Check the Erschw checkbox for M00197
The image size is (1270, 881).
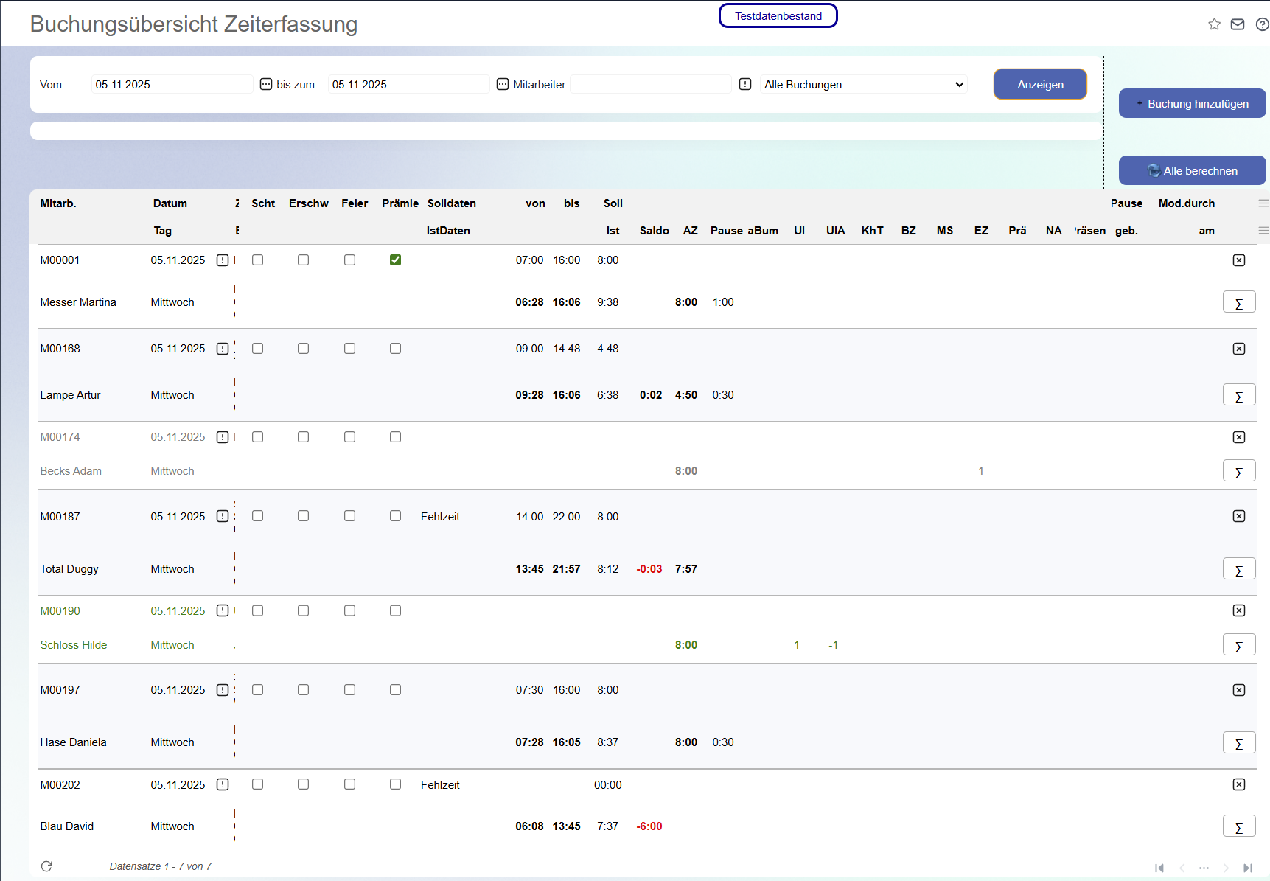coord(304,690)
